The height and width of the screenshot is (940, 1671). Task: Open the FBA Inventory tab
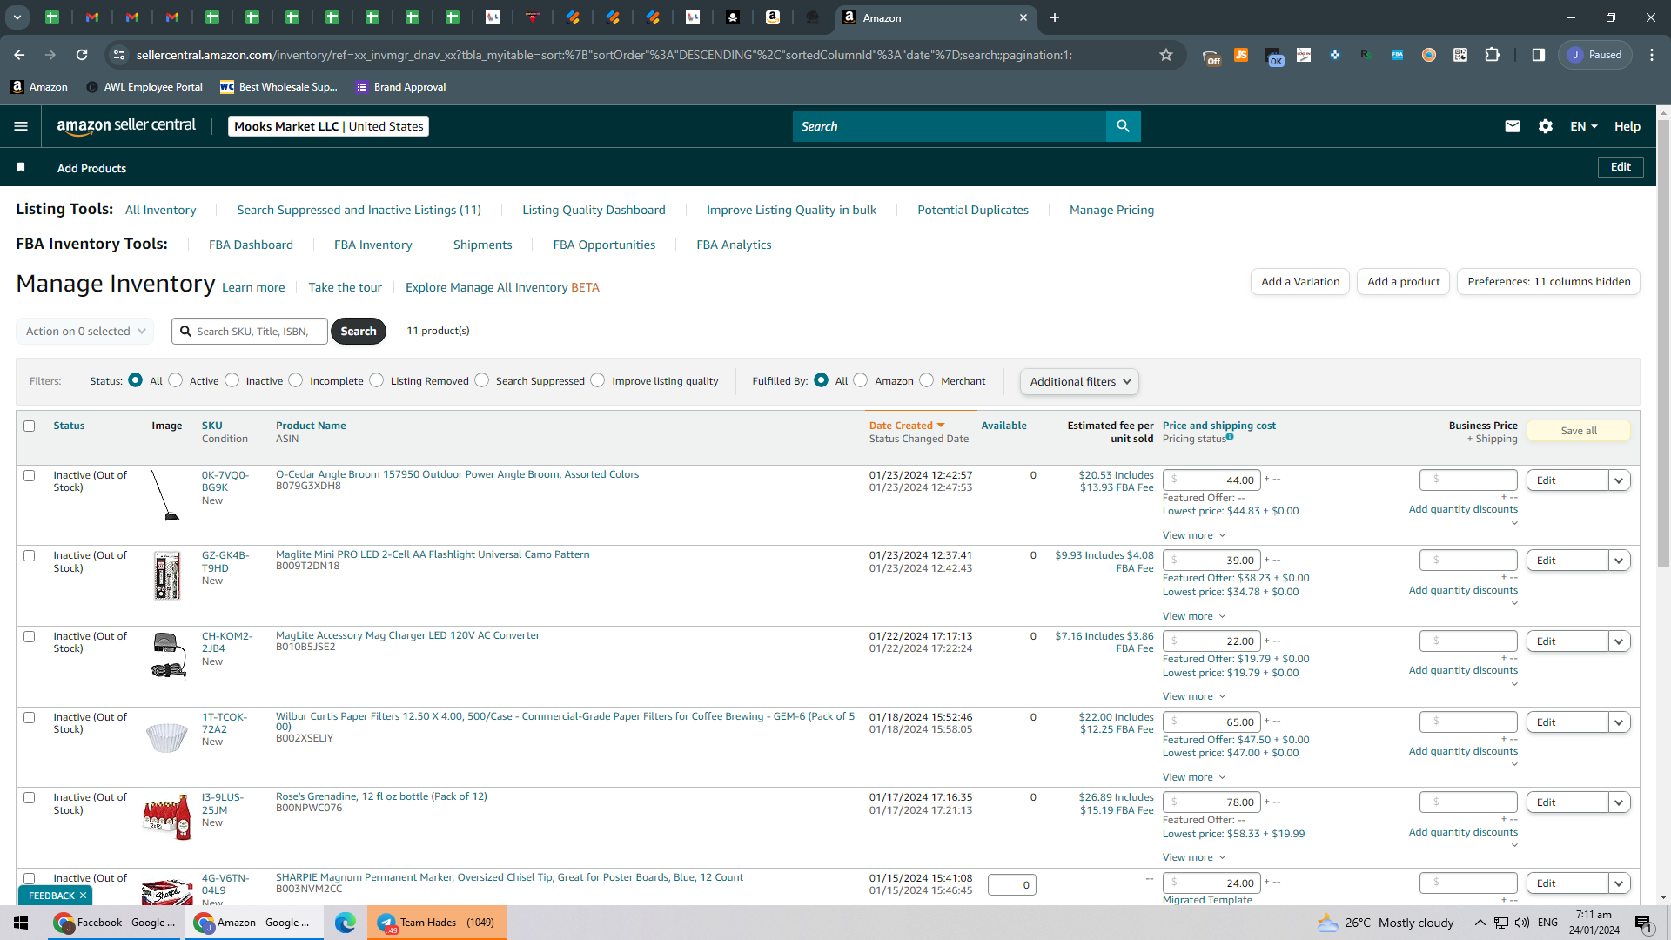pos(373,245)
